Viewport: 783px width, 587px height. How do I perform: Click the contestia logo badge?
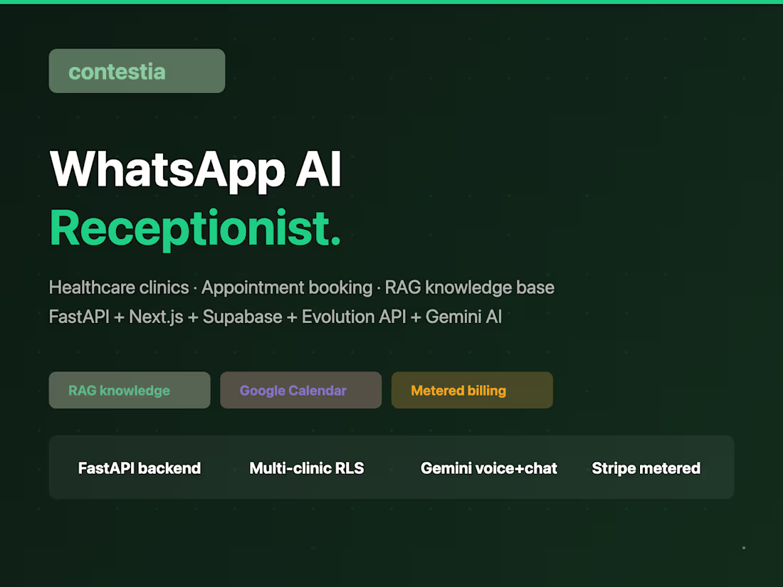pos(137,71)
